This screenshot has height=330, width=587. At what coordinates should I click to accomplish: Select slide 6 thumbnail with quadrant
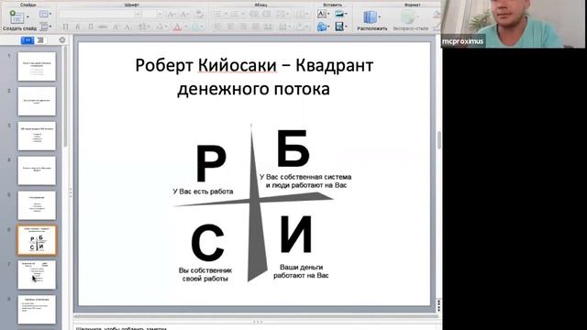click(37, 240)
